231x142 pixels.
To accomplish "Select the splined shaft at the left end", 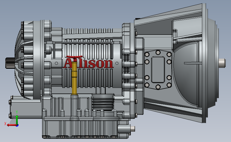I will tap(10, 63).
